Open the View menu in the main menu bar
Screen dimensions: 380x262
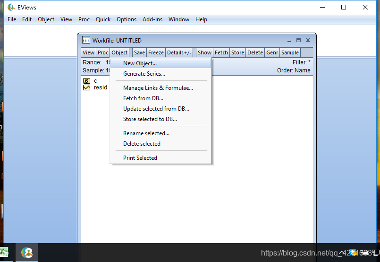click(66, 19)
